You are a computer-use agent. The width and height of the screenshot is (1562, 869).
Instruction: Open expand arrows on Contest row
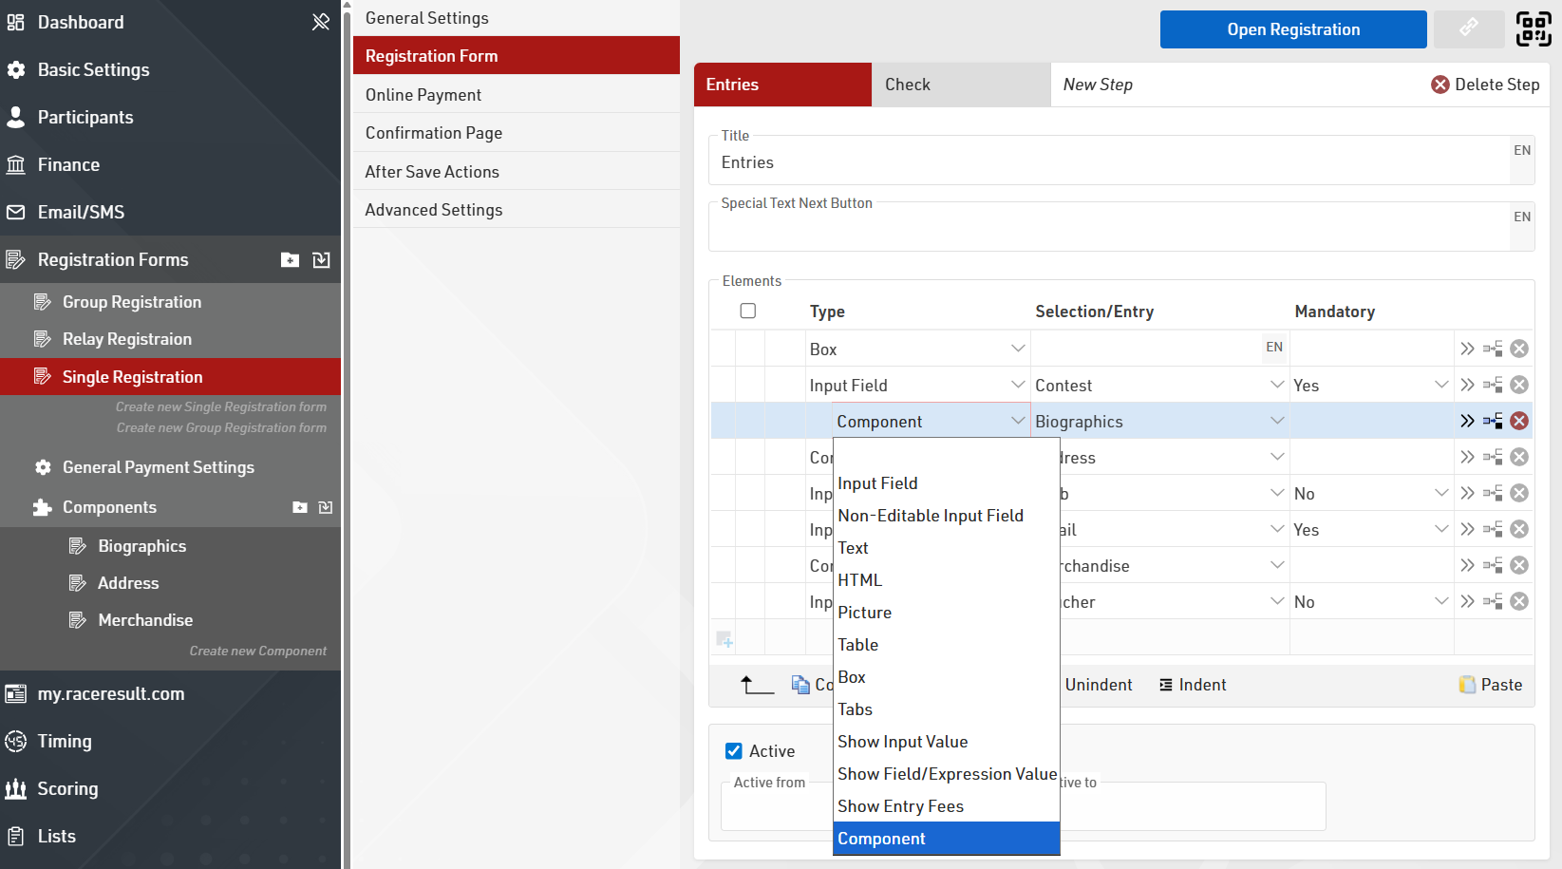[x=1467, y=385]
